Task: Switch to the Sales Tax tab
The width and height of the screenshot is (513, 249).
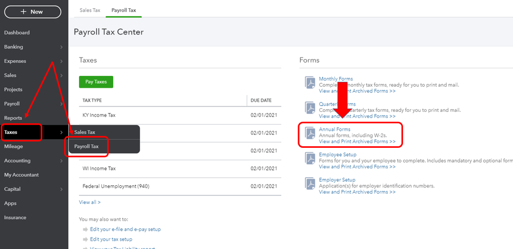Action: 90,10
